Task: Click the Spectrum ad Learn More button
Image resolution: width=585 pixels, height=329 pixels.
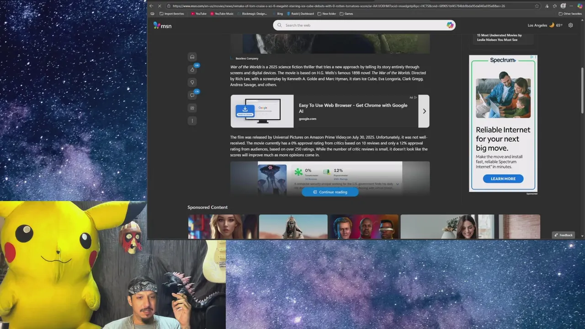Action: pos(503,179)
